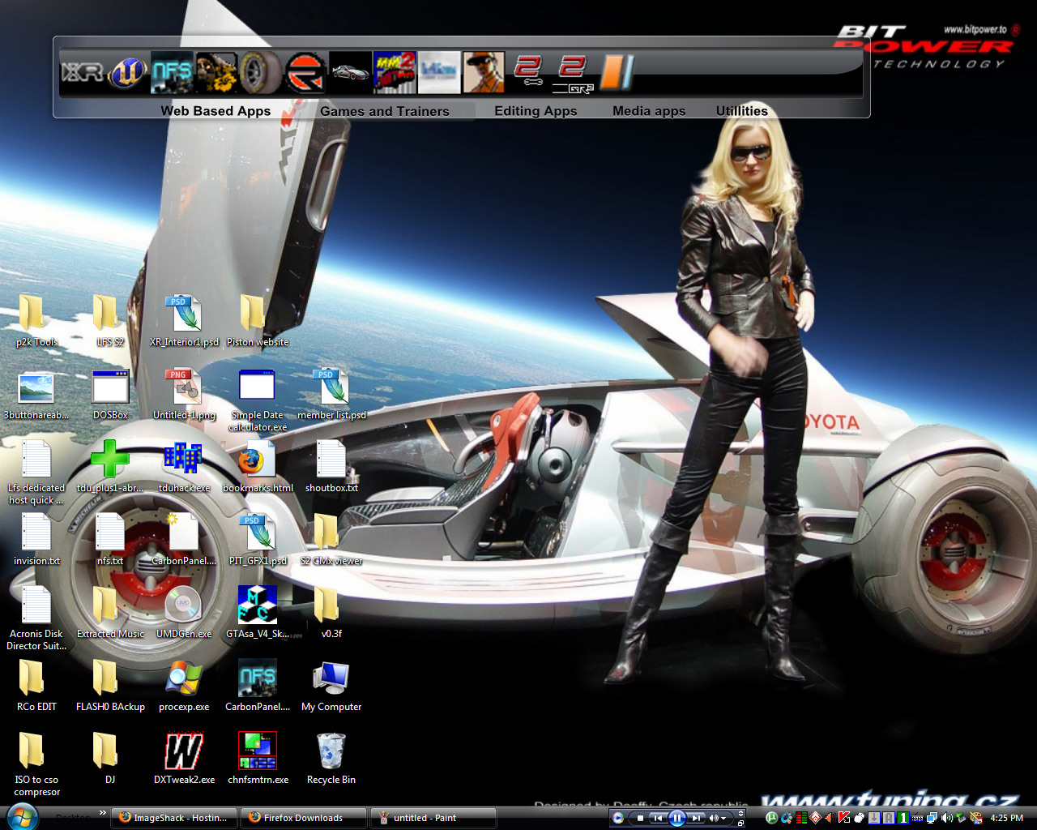1037x830 pixels.
Task: Select the ISO to cso compresor folder
Action: pos(36,764)
